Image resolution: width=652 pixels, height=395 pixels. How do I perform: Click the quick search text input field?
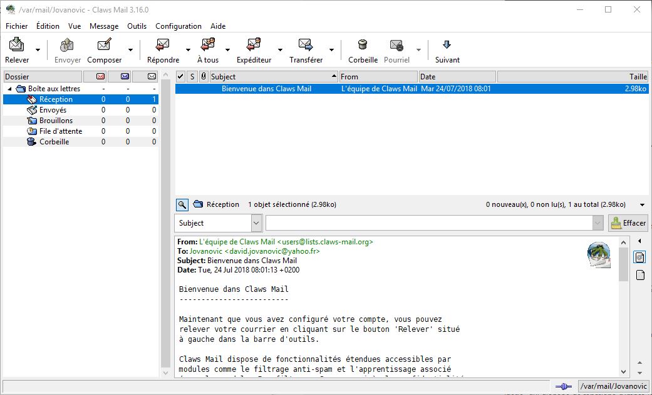(429, 222)
